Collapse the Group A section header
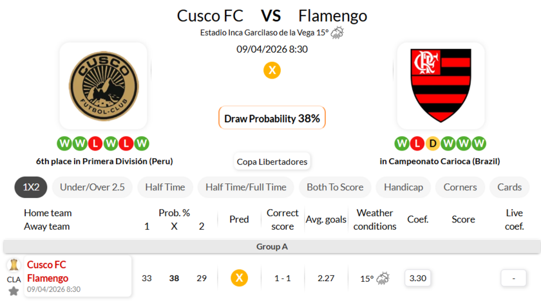541x301 pixels. [270, 246]
